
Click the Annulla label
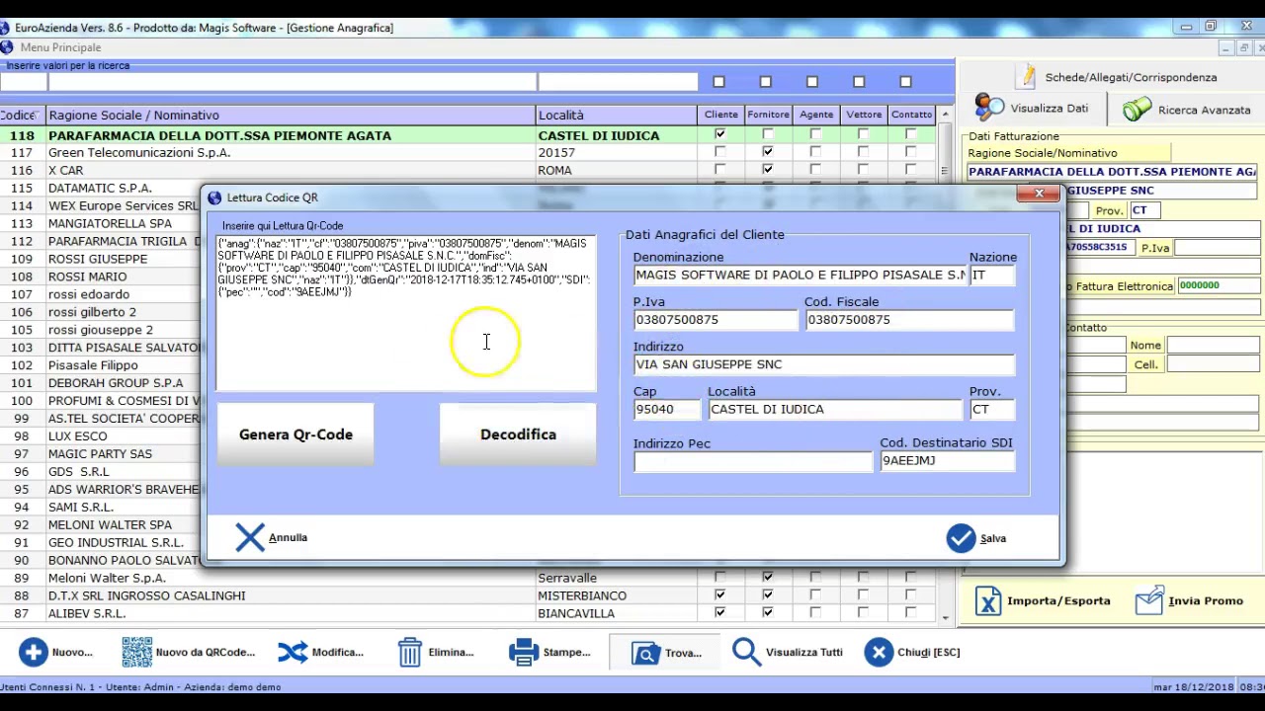289,538
